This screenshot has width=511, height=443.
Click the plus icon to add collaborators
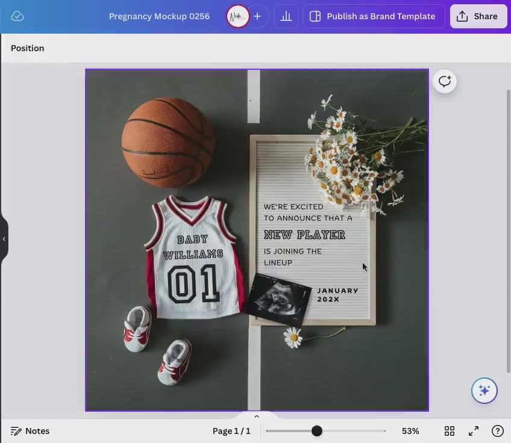coord(257,16)
